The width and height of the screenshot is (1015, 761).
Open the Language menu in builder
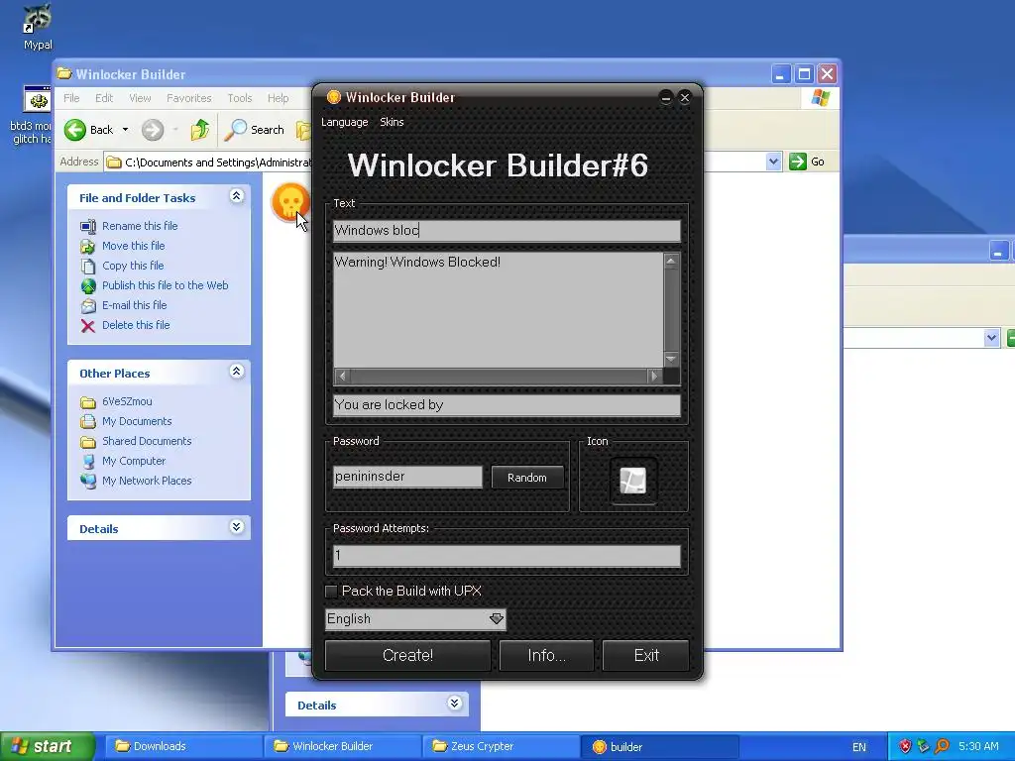tap(344, 122)
